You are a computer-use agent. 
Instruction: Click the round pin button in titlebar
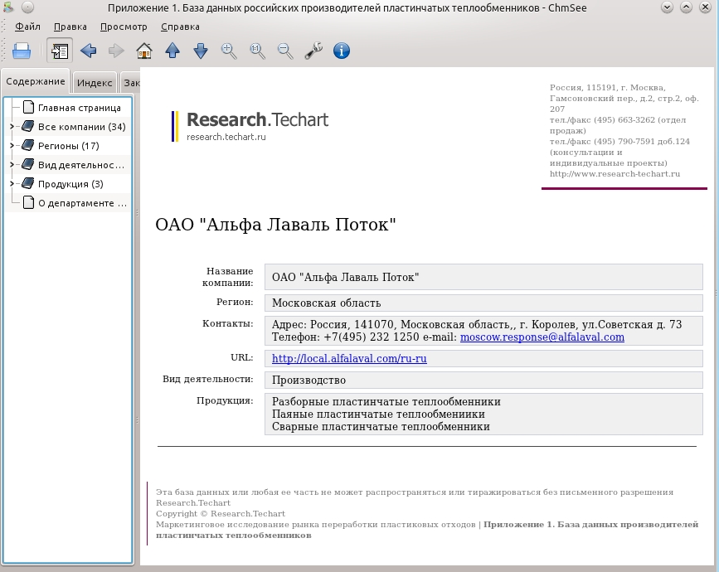tap(27, 7)
